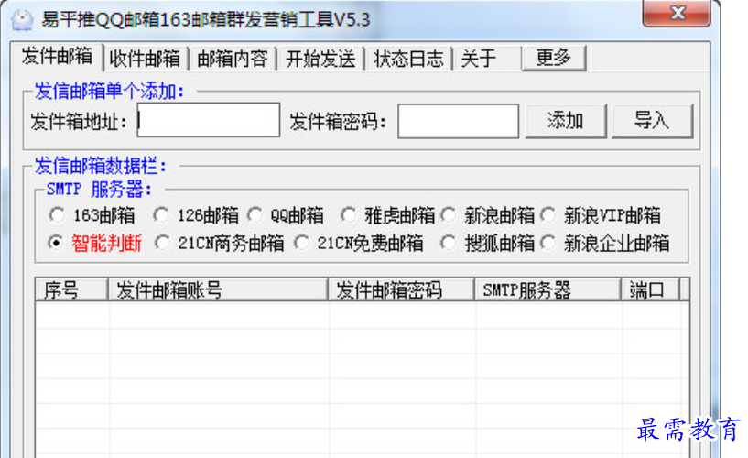
Task: Open the 开始发送 tab
Action: click(320, 59)
